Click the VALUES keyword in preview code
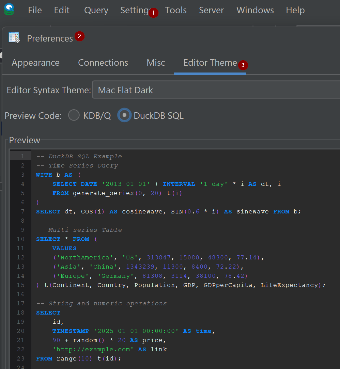Image resolution: width=340 pixels, height=369 pixels. [x=64, y=248]
